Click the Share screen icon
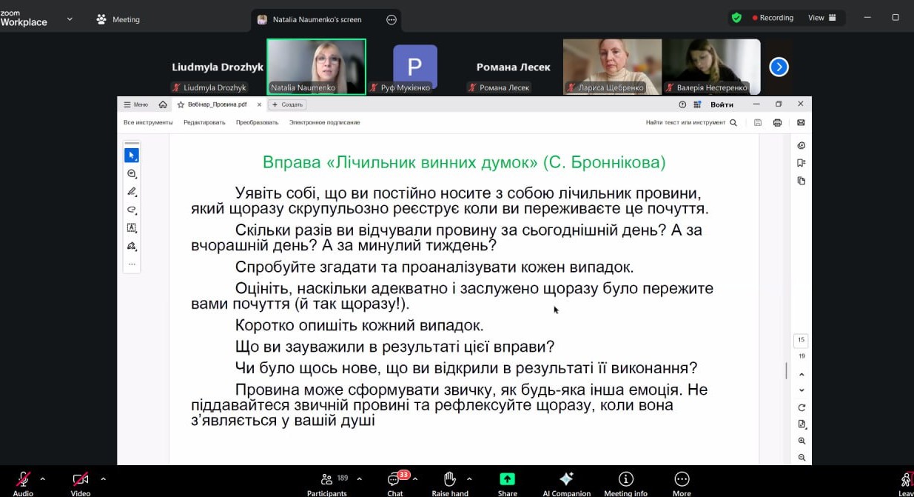Image resolution: width=914 pixels, height=497 pixels. coord(507,479)
